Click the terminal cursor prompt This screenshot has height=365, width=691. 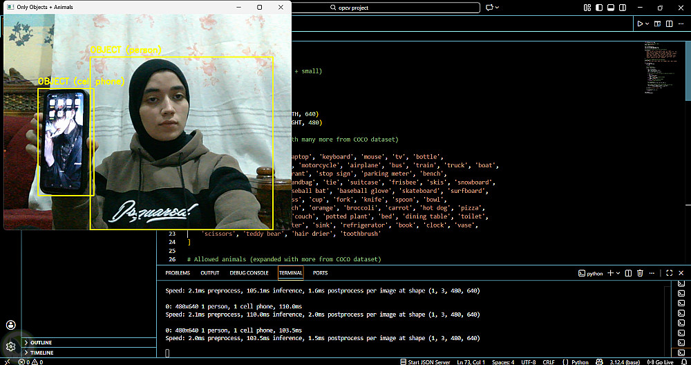167,353
